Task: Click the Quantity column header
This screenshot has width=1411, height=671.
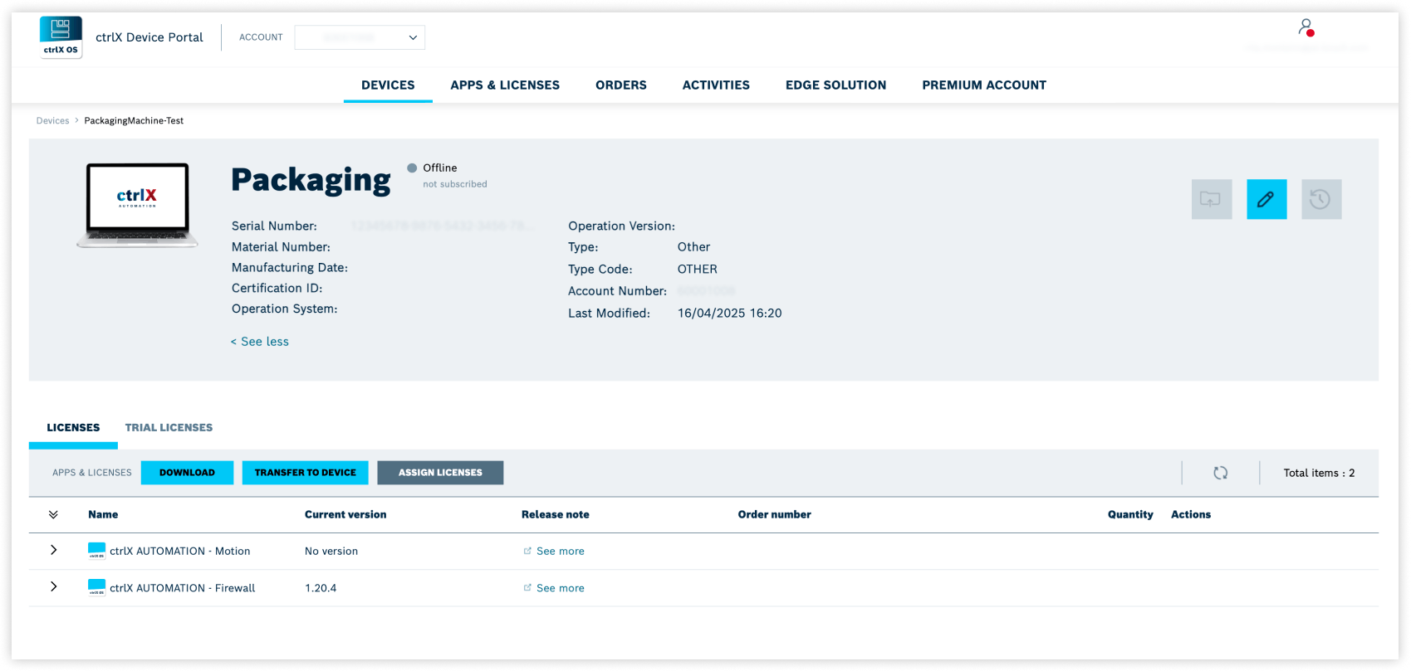Action: point(1130,514)
